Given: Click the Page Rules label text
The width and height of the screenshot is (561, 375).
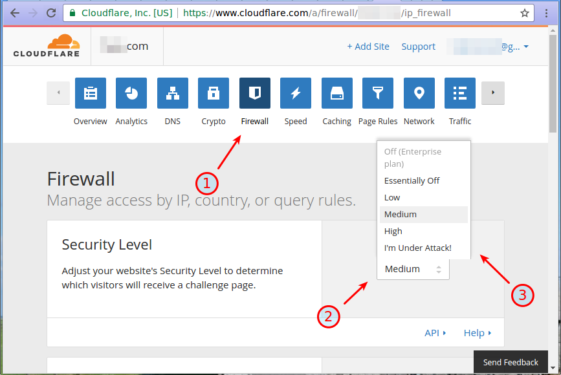Looking at the screenshot, I should 378,122.
